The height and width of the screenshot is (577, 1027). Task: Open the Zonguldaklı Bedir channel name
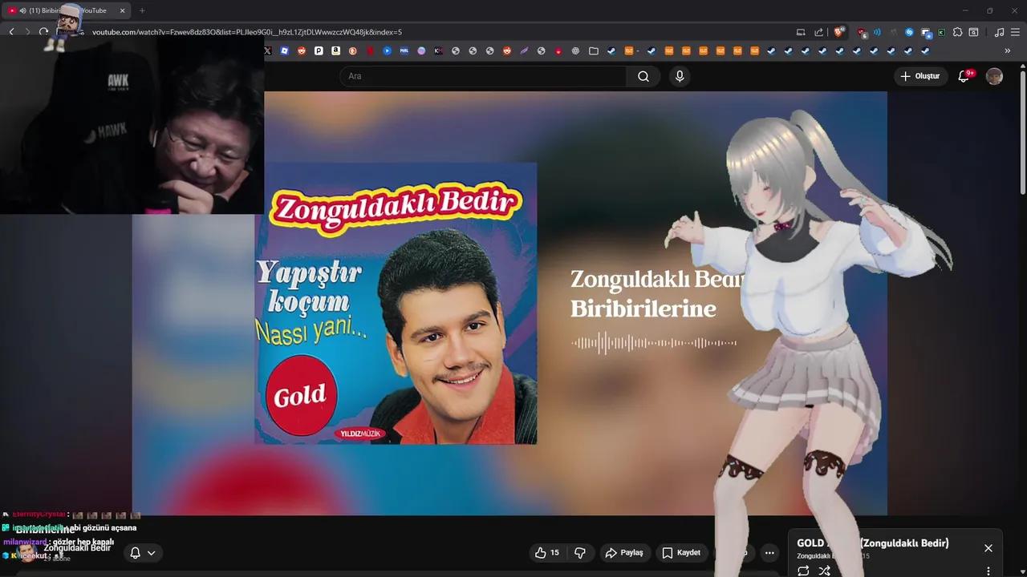pos(77,548)
